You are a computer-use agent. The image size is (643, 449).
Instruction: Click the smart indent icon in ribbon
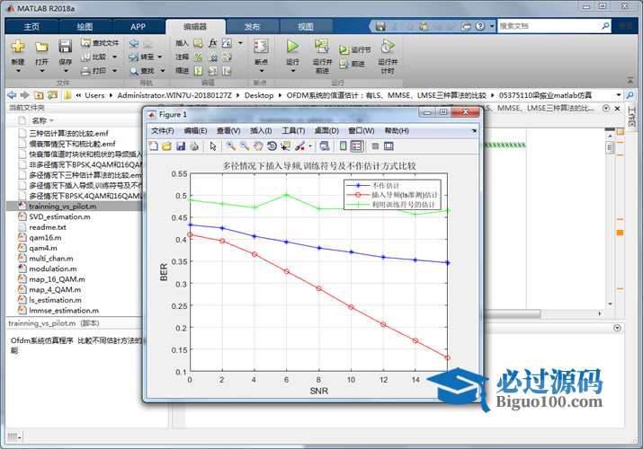coord(199,71)
